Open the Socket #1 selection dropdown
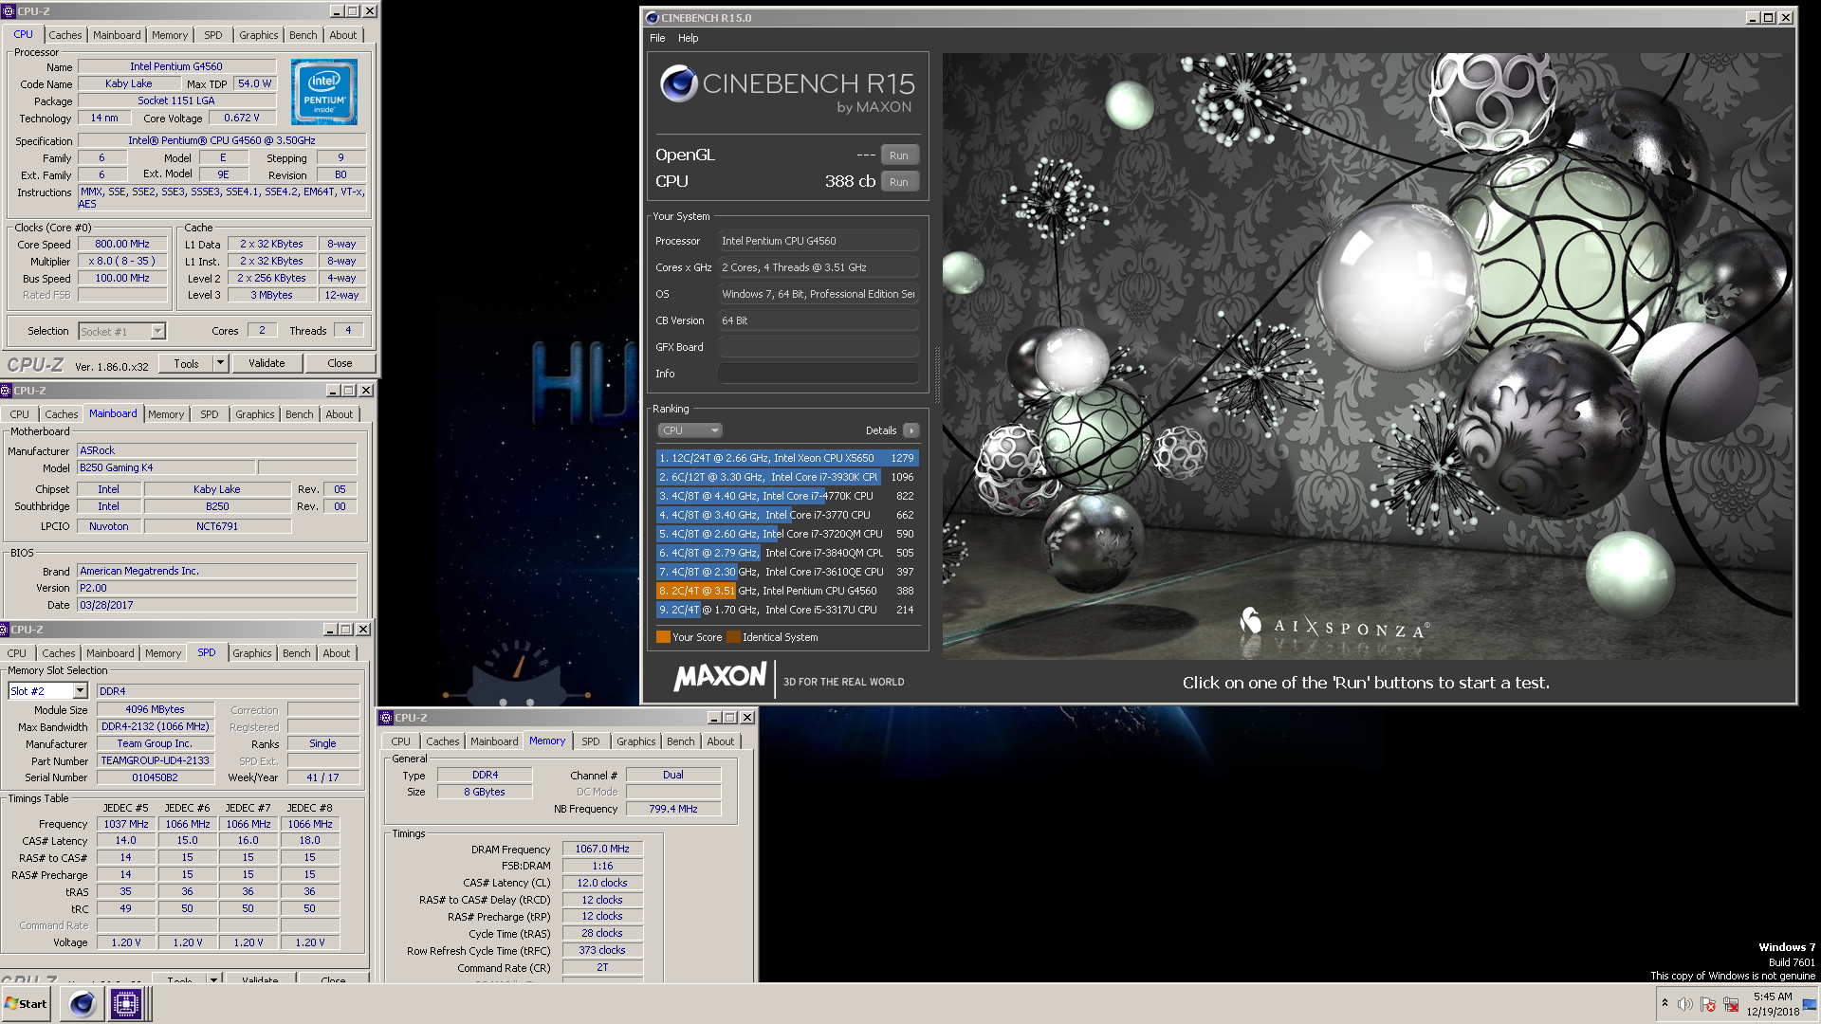 pos(122,331)
